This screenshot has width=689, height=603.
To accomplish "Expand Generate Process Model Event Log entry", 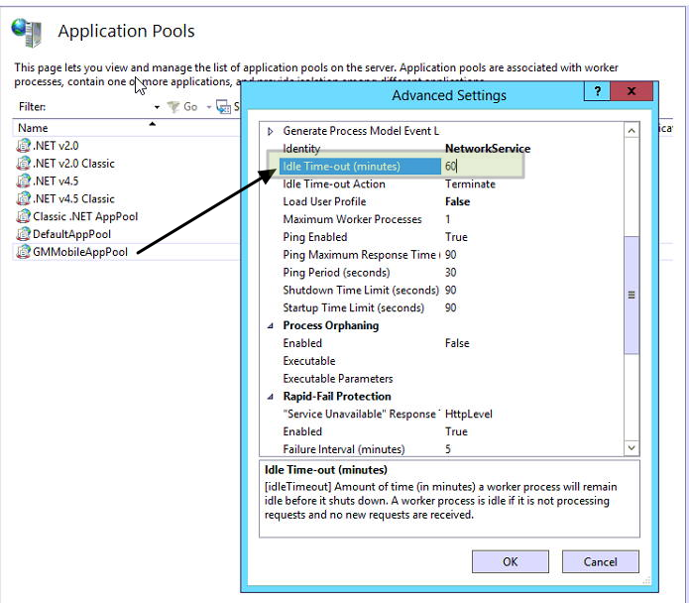I will [x=271, y=131].
